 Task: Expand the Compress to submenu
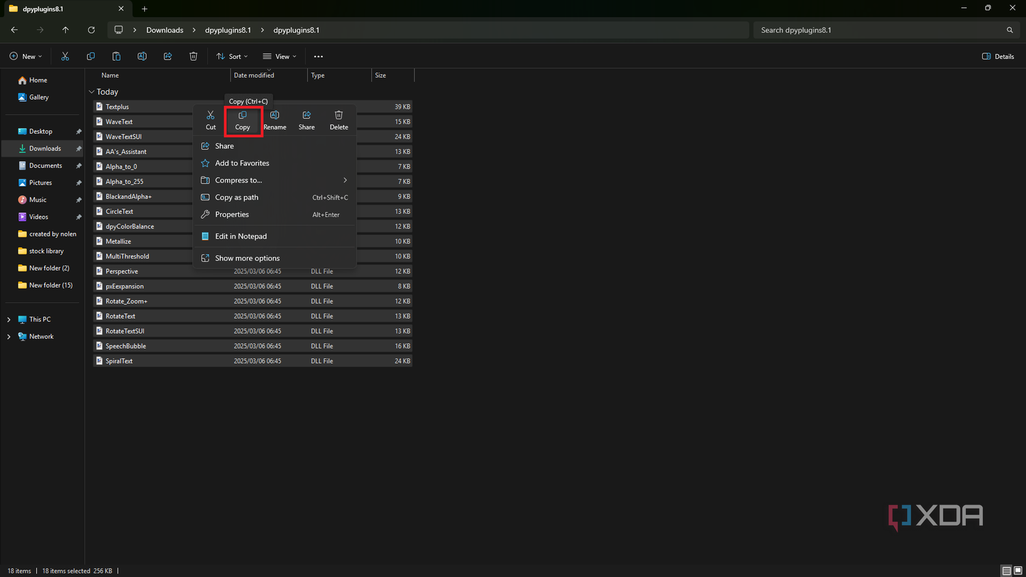pyautogui.click(x=274, y=180)
